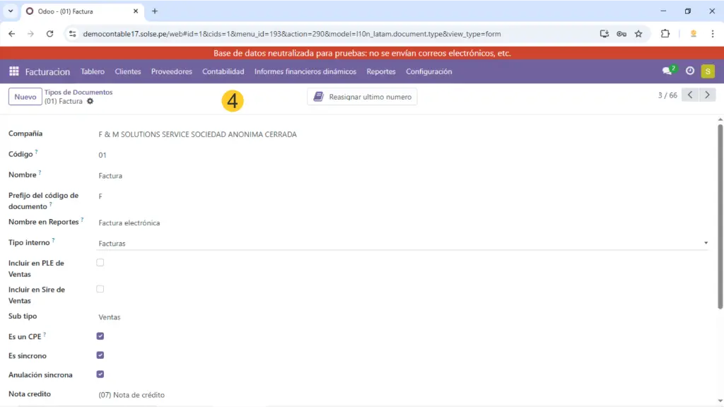Enable Incluir en PLE de Ventas checkbox
This screenshot has width=724, height=407.
[x=100, y=263]
